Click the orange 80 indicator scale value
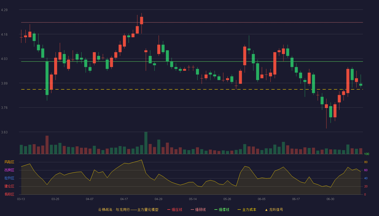 366,162
